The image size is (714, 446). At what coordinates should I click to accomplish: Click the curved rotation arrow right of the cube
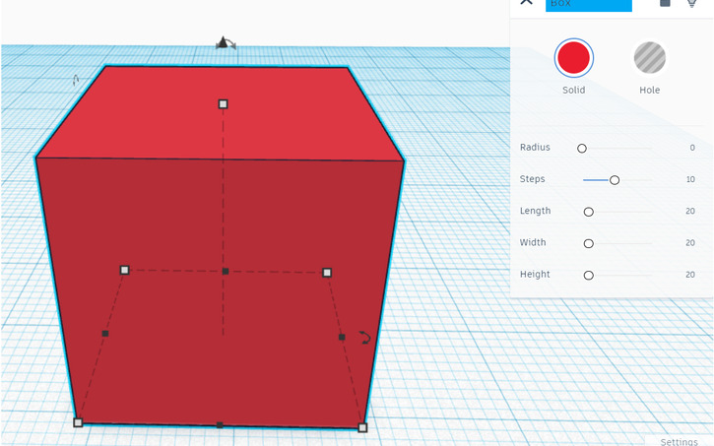pos(364,338)
